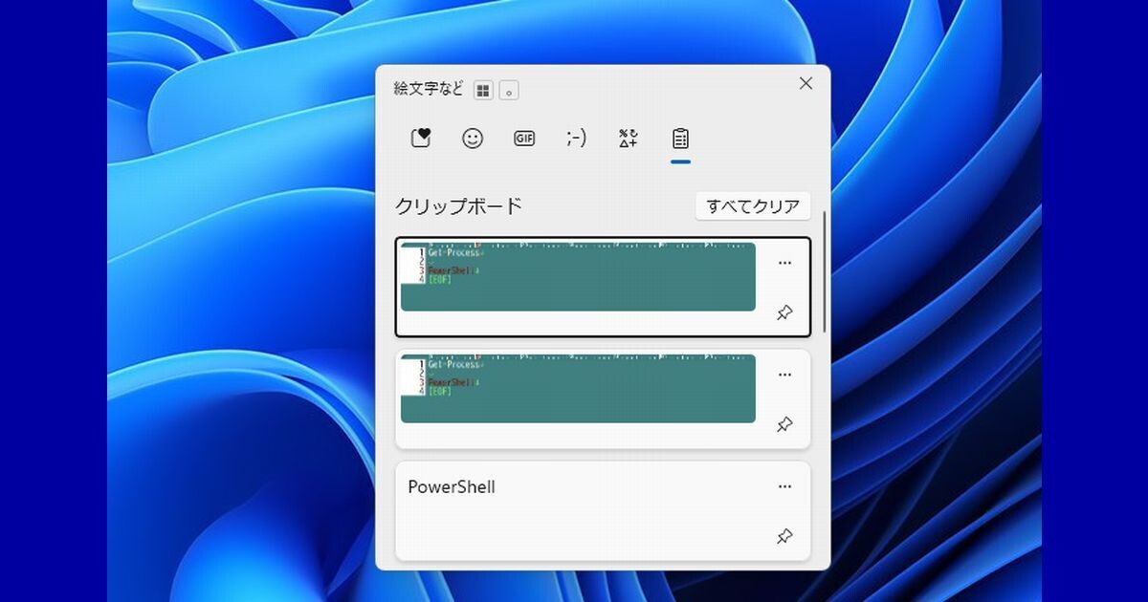Click the すべてクリア button
Image resolution: width=1148 pixels, height=602 pixels.
[753, 206]
